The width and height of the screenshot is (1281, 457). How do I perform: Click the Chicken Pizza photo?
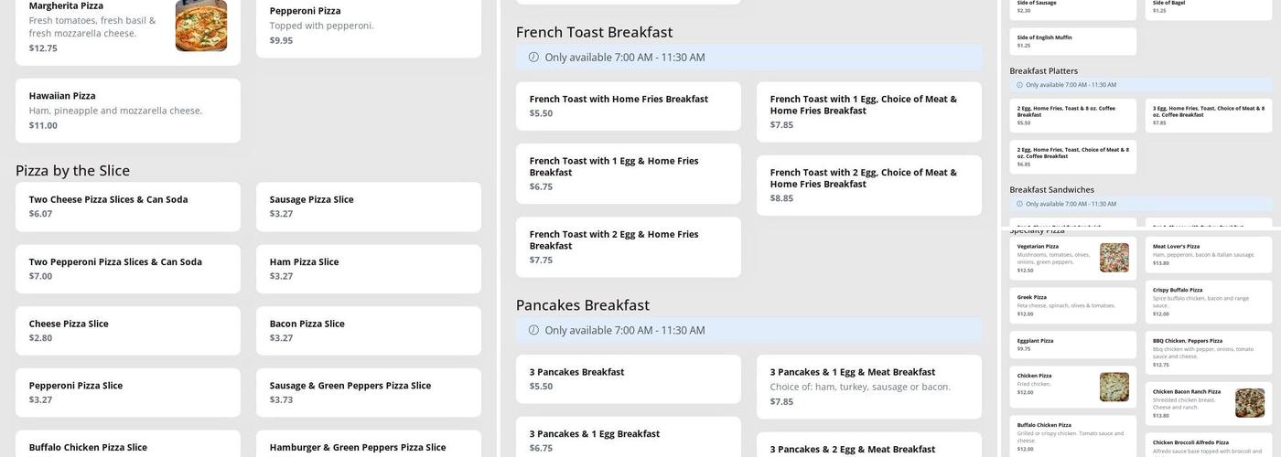tap(1114, 387)
